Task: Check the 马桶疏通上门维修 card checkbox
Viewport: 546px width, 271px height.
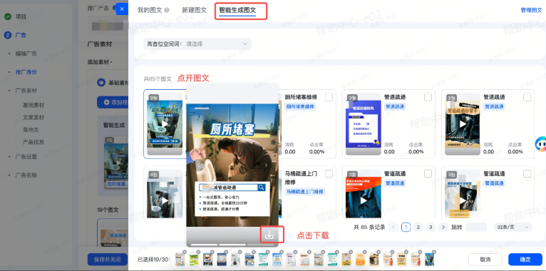Action: click(x=329, y=173)
